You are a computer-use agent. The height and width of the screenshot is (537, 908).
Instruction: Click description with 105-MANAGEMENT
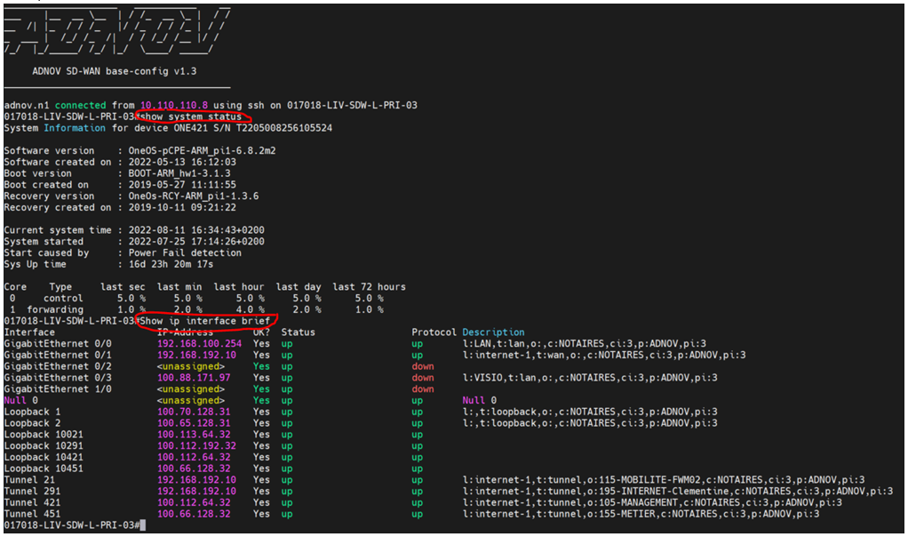(x=653, y=503)
